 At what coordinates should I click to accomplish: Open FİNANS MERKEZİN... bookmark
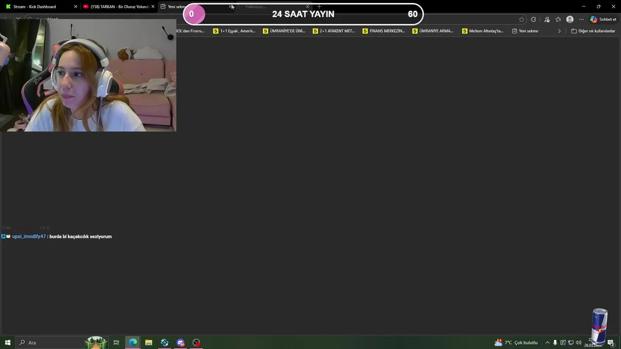tap(384, 31)
